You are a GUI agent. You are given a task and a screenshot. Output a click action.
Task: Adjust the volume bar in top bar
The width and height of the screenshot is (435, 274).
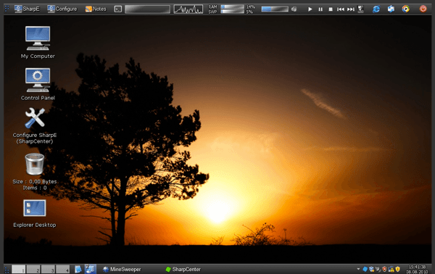[x=275, y=9]
